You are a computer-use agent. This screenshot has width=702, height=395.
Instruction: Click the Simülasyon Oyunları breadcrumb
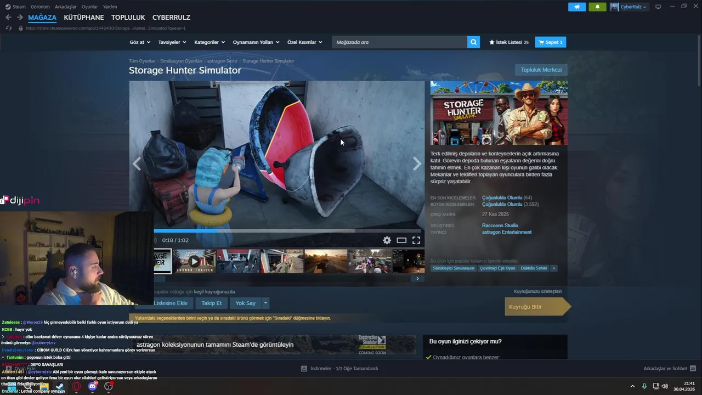tap(181, 61)
